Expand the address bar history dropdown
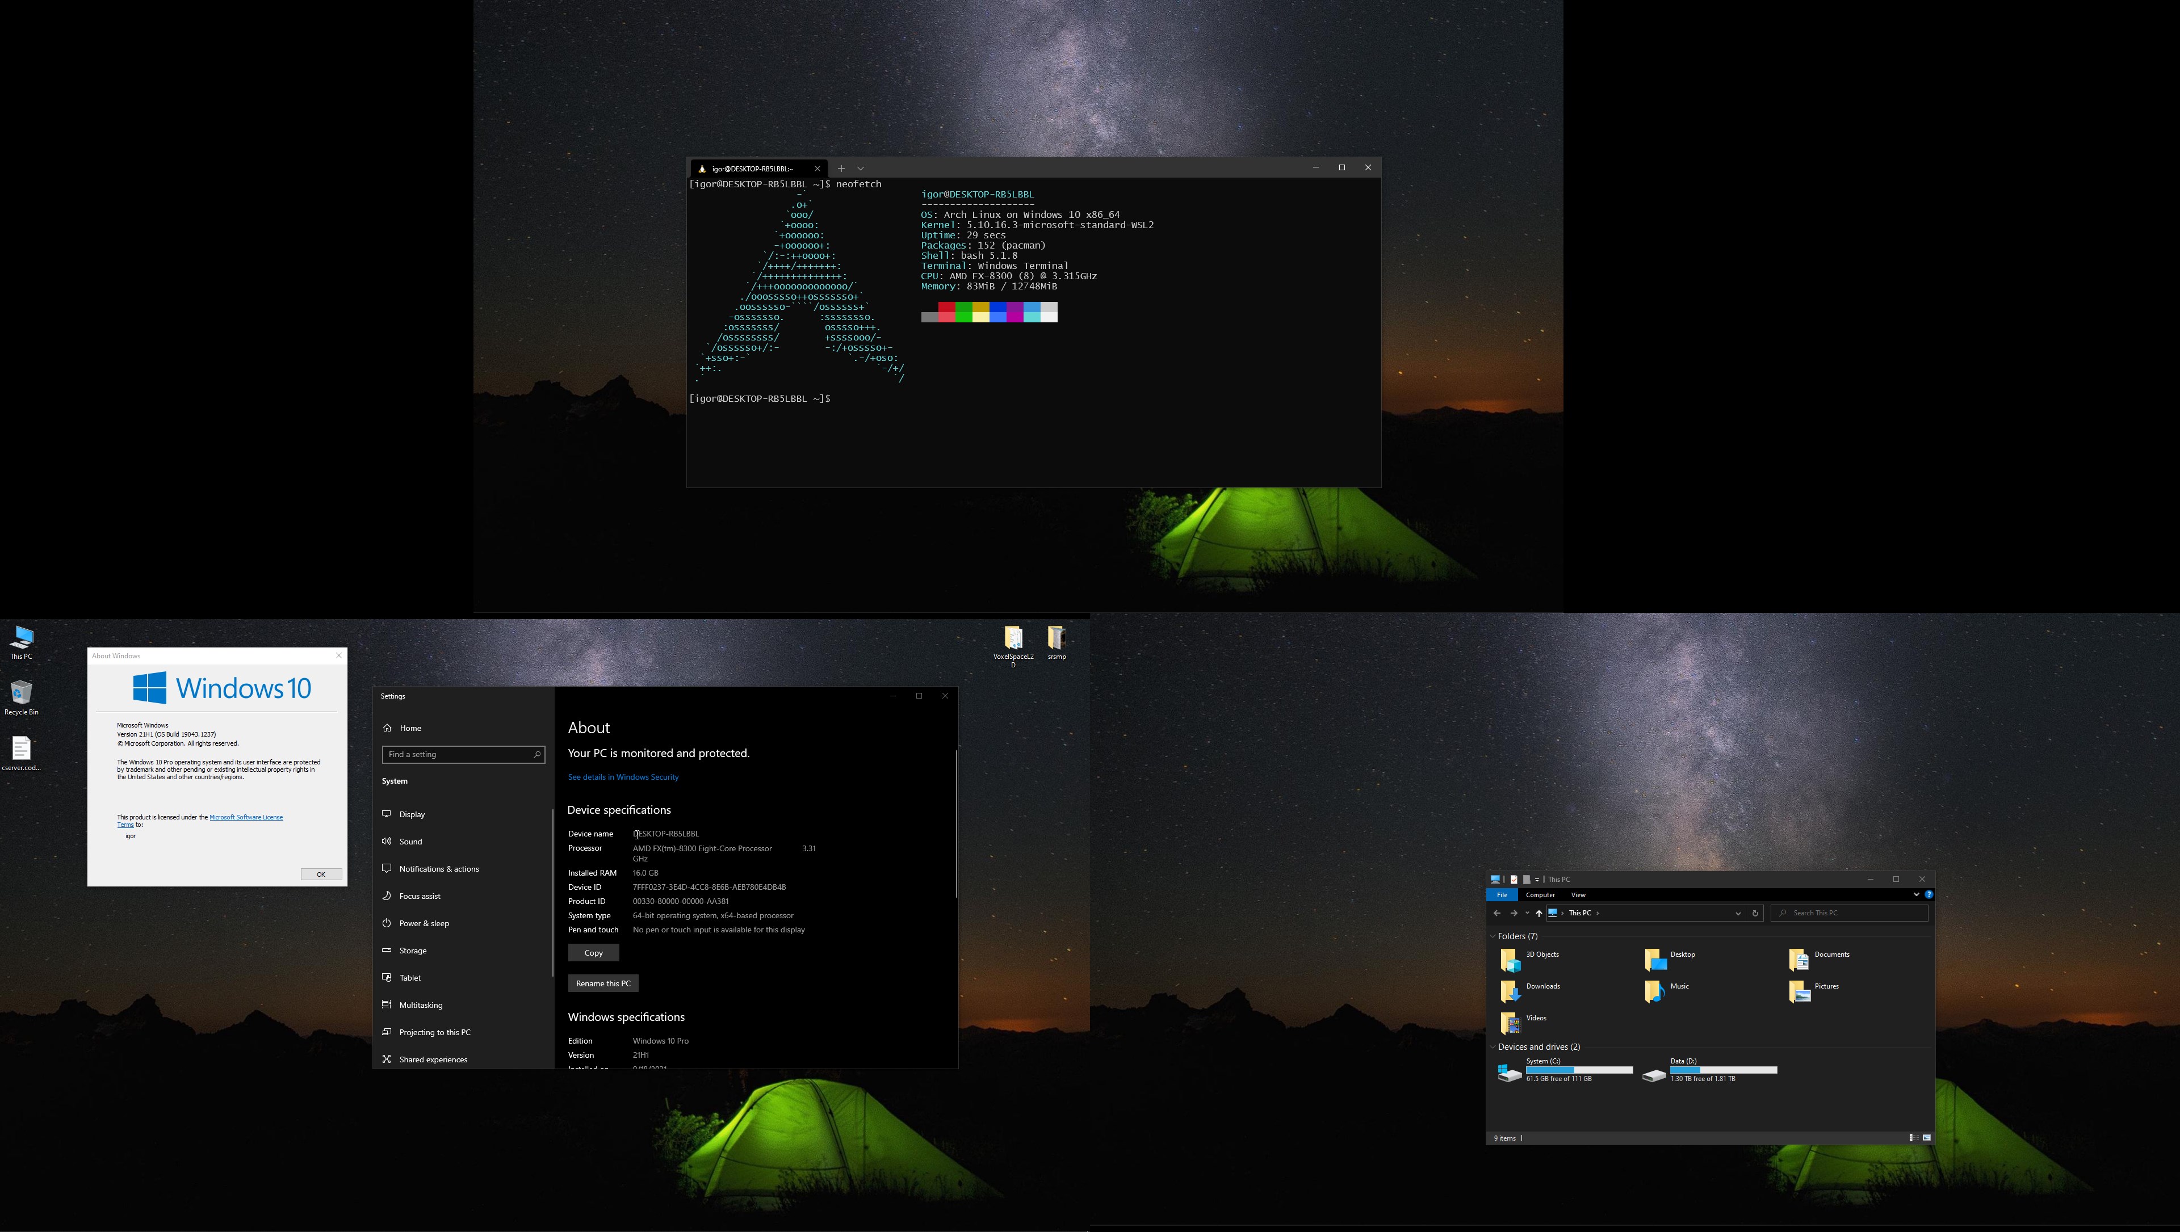The width and height of the screenshot is (2180, 1232). point(1737,913)
